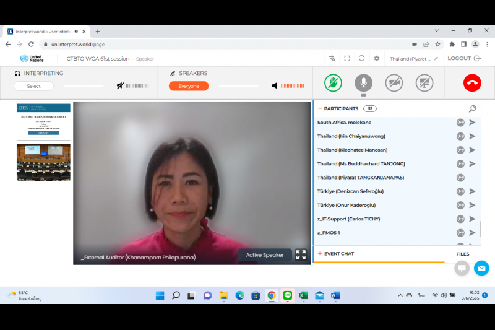
Task: Open settings via the gear icon
Action: (x=377, y=58)
